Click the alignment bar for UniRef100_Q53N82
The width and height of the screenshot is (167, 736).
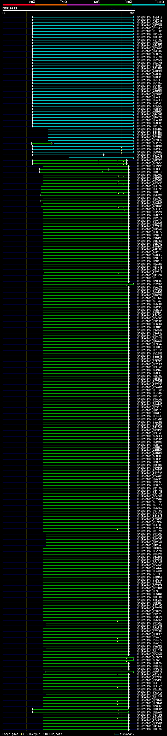click(69, 155)
